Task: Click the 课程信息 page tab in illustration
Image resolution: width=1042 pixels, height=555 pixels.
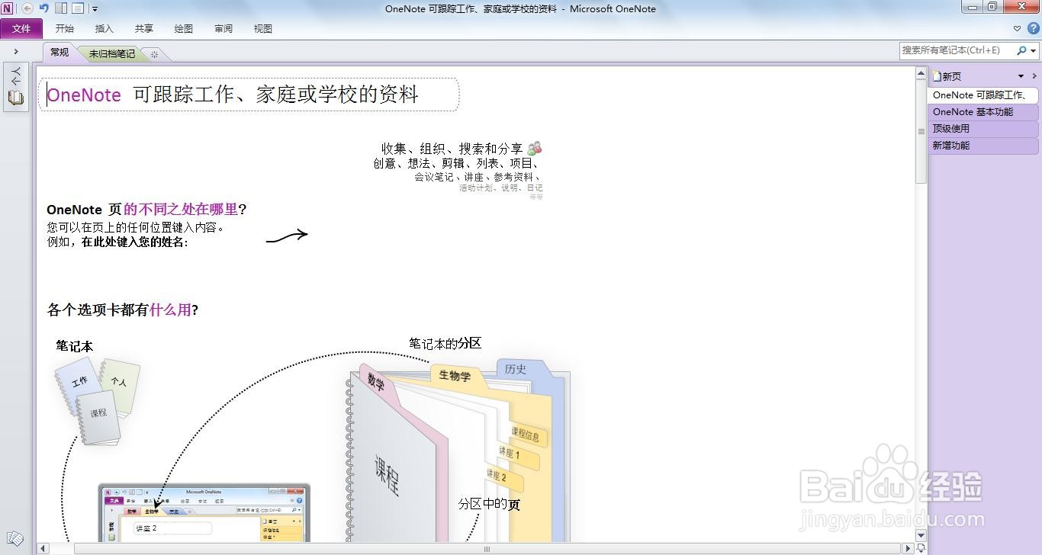Action: [527, 436]
